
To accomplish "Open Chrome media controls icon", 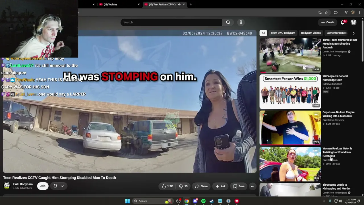I will [x=346, y=13].
